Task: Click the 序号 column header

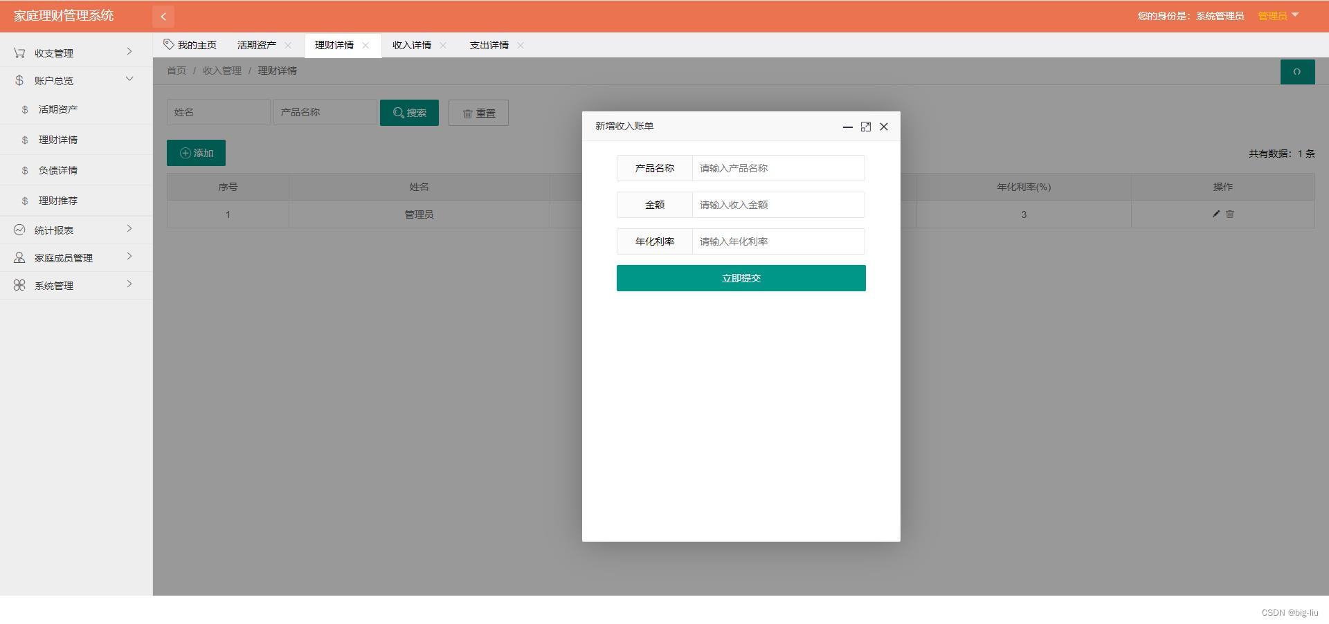Action: (x=228, y=187)
